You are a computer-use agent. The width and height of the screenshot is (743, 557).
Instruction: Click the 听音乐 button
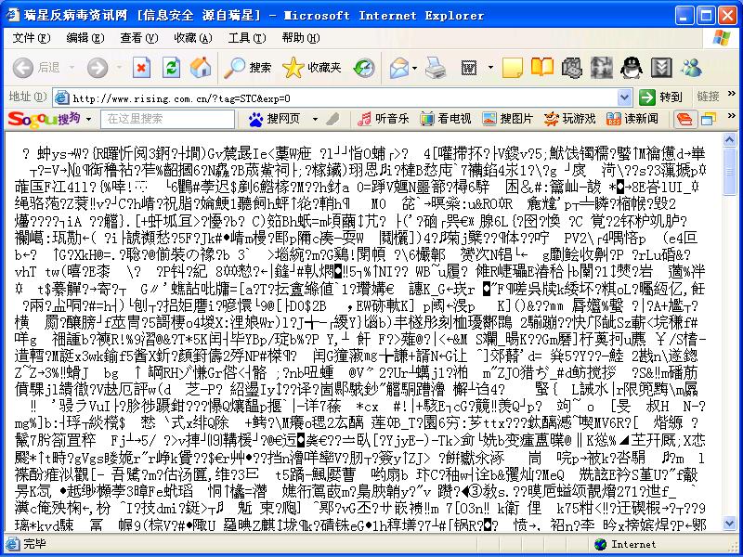click(384, 119)
